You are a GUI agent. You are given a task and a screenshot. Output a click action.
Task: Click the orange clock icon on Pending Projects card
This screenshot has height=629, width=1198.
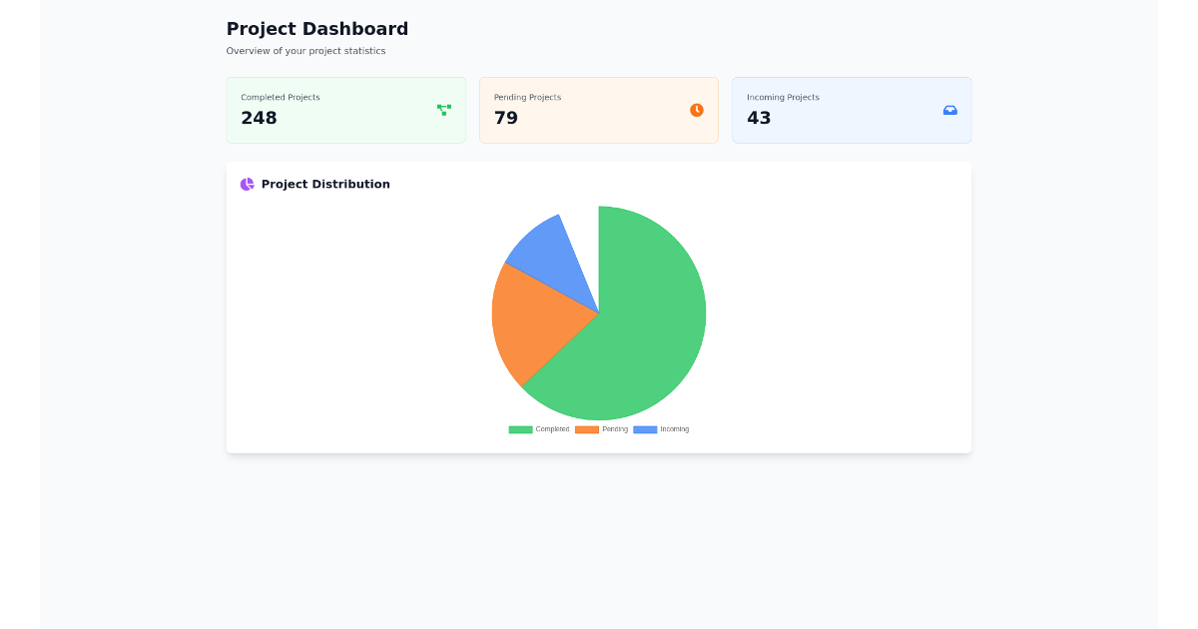tap(696, 110)
